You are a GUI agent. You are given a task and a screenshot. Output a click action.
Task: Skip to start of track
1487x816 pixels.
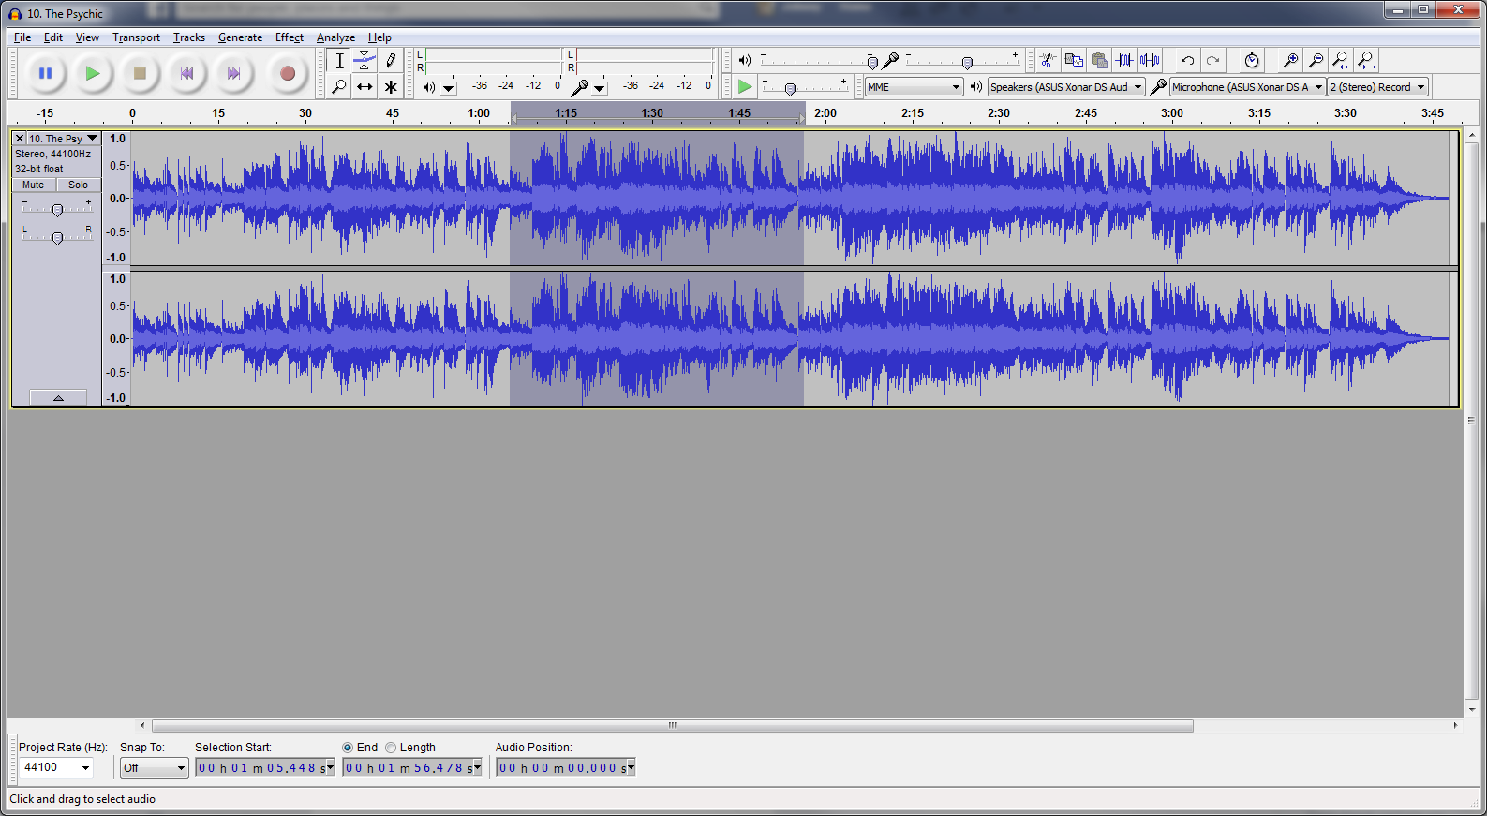tap(186, 73)
